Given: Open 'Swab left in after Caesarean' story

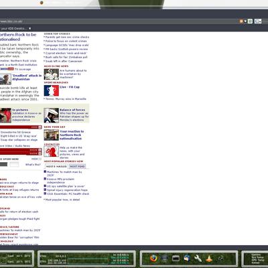Looking at the screenshot, I should point(64,61).
